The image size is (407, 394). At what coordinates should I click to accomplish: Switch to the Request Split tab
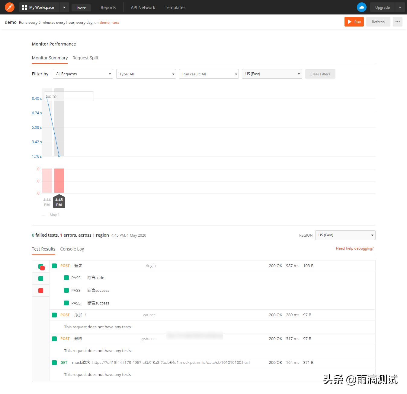pyautogui.click(x=85, y=58)
